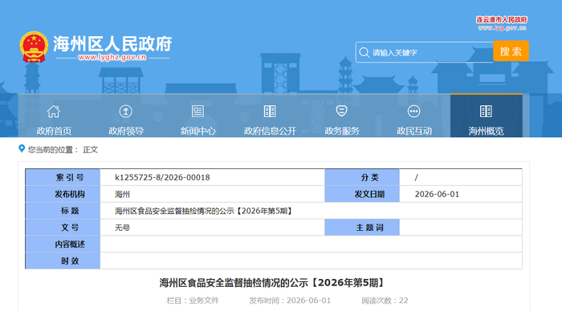This screenshot has height=311, width=562.
Task: Click the www.lyghz.gov.cn address
Action: pos(112,57)
